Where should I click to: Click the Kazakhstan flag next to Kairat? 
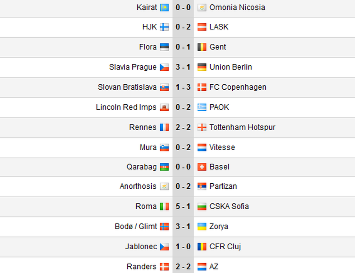[164, 8]
